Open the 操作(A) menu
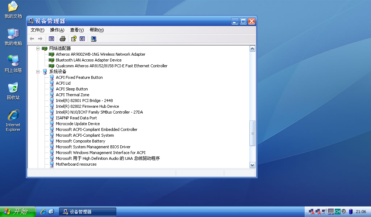 [x=57, y=30]
